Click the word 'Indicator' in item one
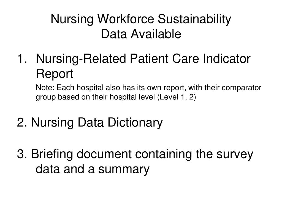Viewport: 282px width, 211px height. click(227, 59)
